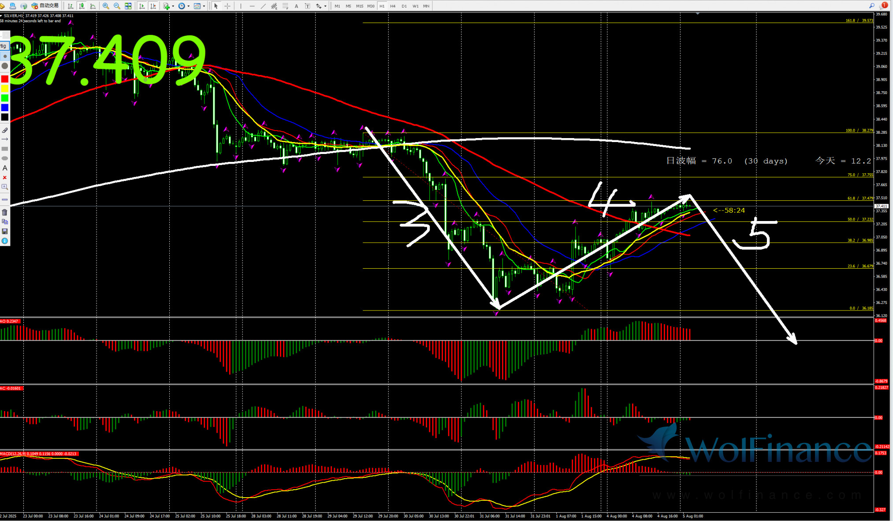Switch to W1 timeframe
Screen dimensions: 893x521
click(x=415, y=6)
